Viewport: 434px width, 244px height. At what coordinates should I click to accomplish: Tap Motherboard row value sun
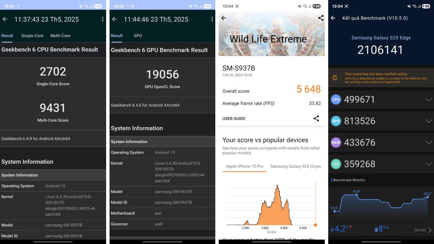tap(158, 213)
